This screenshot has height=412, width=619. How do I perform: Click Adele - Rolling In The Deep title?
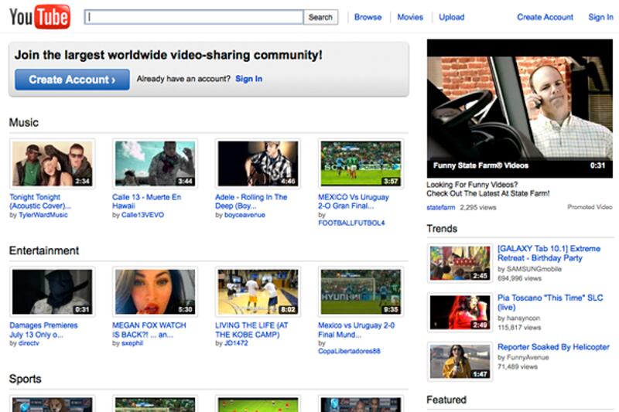(x=251, y=202)
